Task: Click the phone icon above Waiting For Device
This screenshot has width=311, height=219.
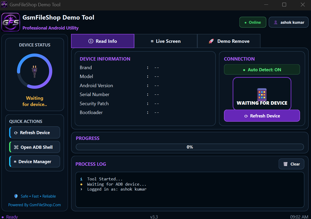Action: 262,94
